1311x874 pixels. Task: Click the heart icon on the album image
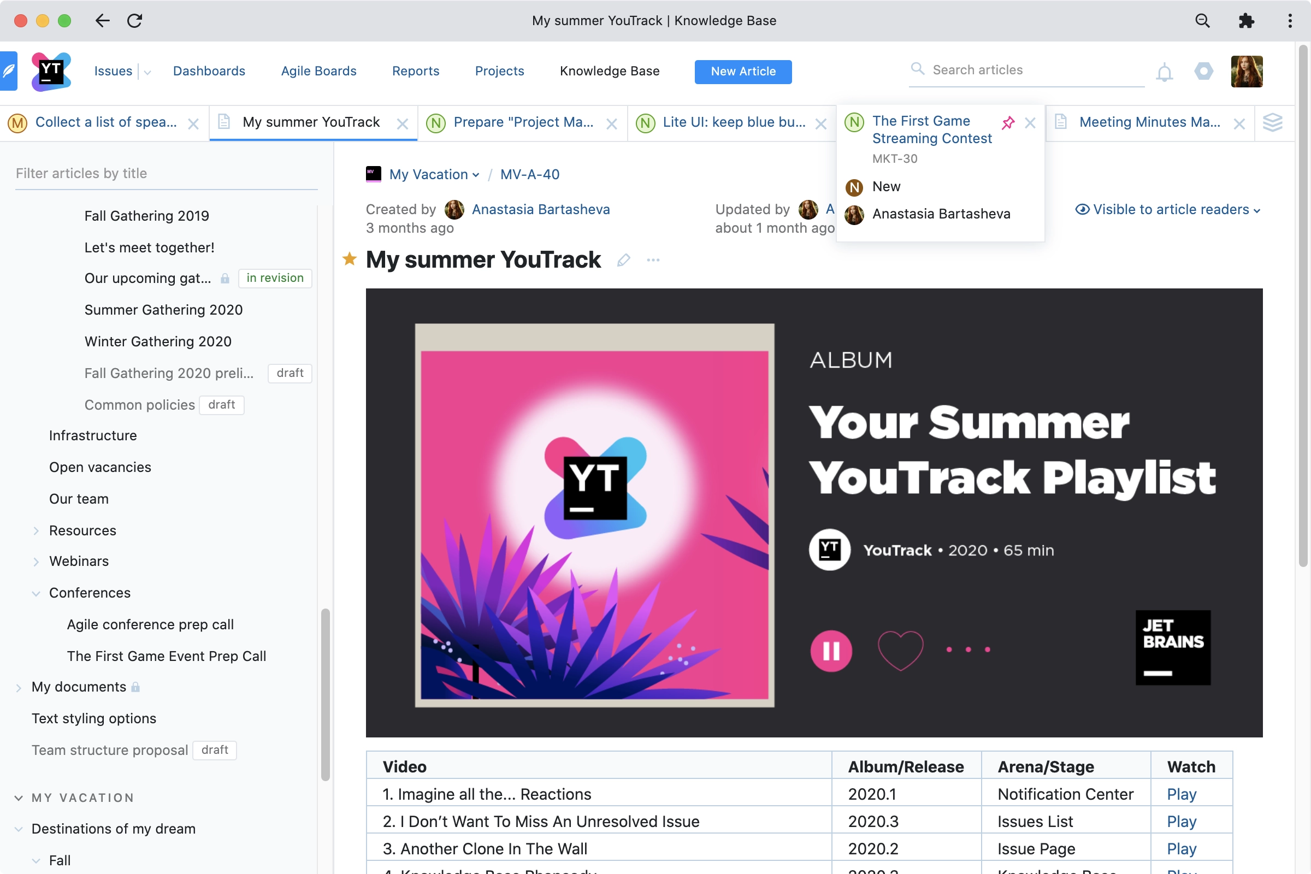point(900,650)
